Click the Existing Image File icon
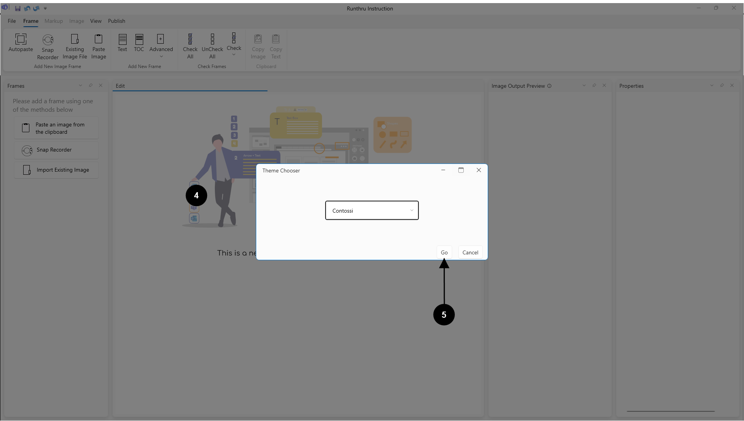This screenshot has width=744, height=421. coord(75,39)
